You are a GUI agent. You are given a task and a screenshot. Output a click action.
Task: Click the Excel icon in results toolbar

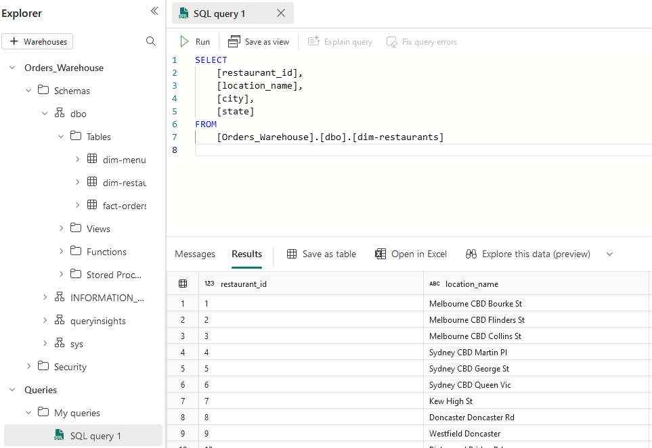(381, 254)
